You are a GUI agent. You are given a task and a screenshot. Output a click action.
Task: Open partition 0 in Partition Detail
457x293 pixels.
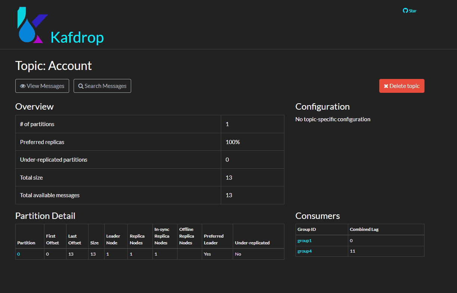18,254
